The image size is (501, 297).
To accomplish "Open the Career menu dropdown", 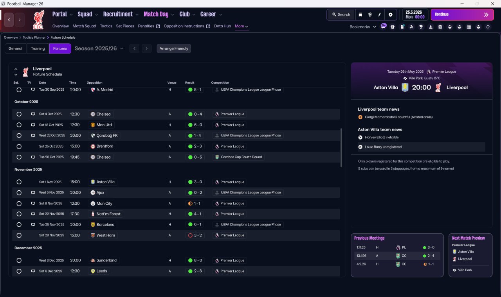I will point(211,14).
